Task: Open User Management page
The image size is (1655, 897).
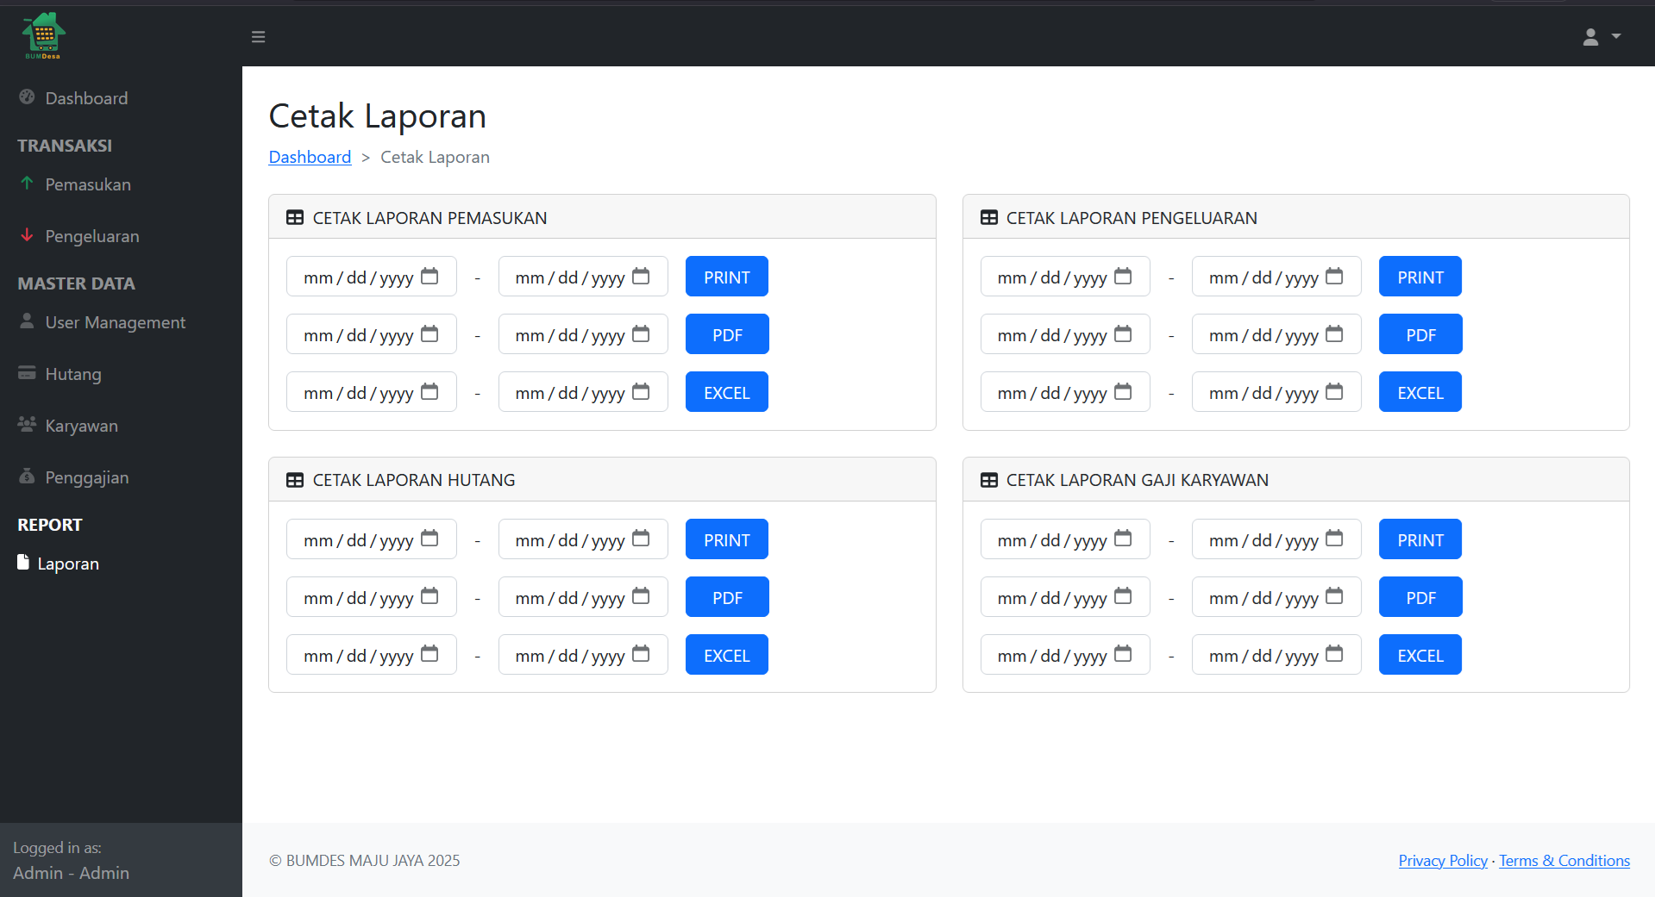Action: click(102, 322)
